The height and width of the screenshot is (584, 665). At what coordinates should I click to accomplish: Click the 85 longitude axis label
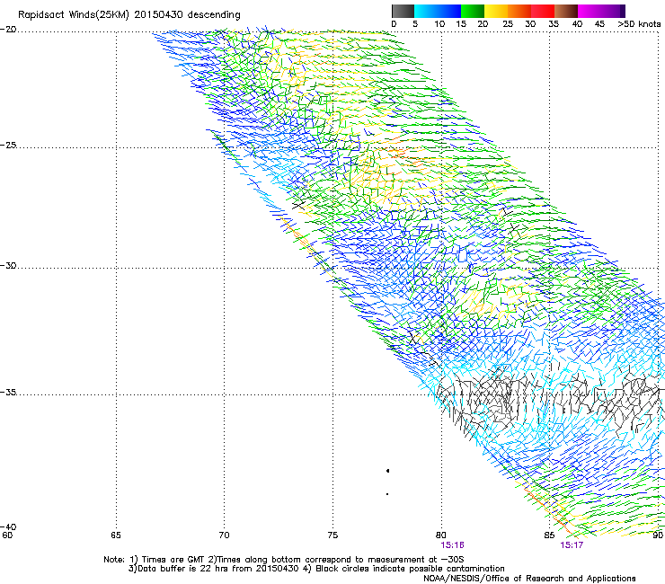pyautogui.click(x=549, y=535)
